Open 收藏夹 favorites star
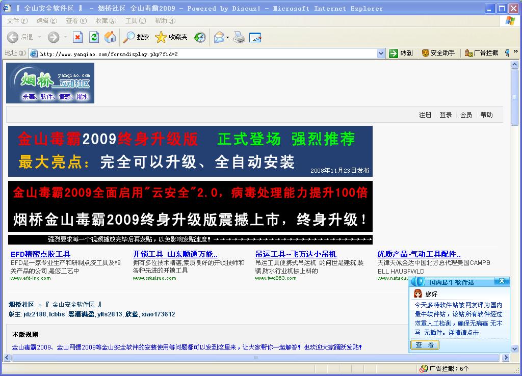The height and width of the screenshot is (376, 522). [171, 37]
